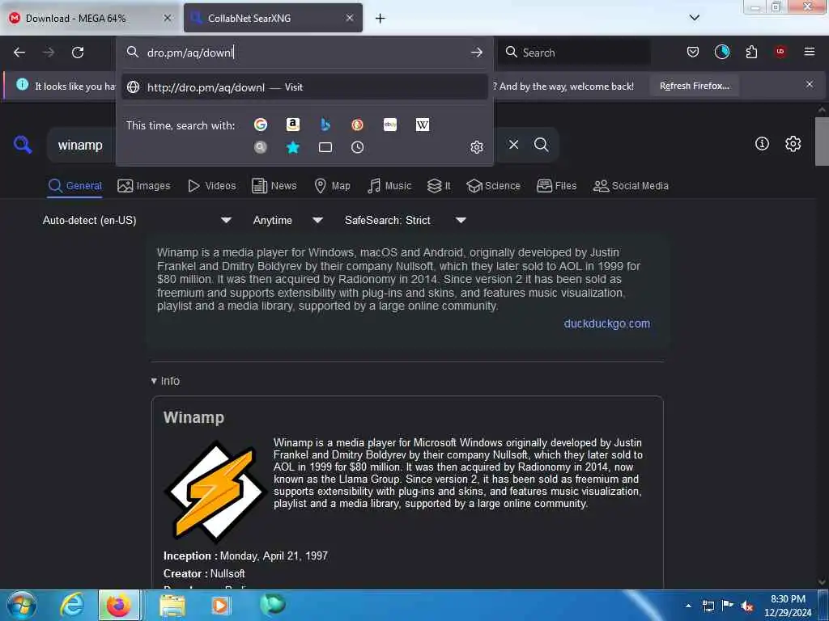Submit the SearXNG search with the magnifier button

coord(541,144)
